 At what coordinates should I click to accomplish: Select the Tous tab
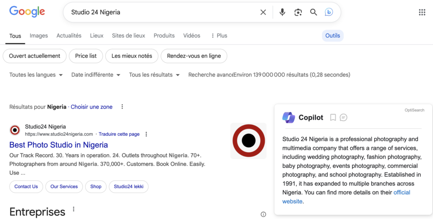point(15,36)
